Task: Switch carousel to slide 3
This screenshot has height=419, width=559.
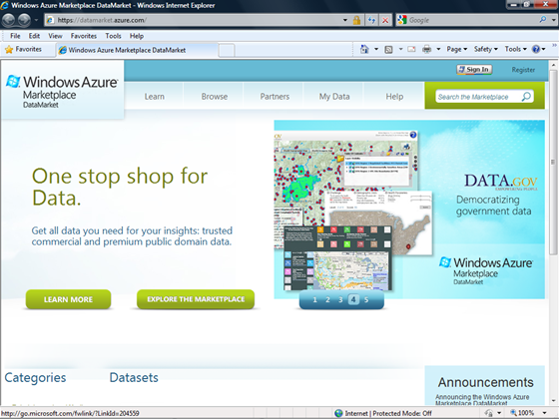Action: pyautogui.click(x=340, y=299)
